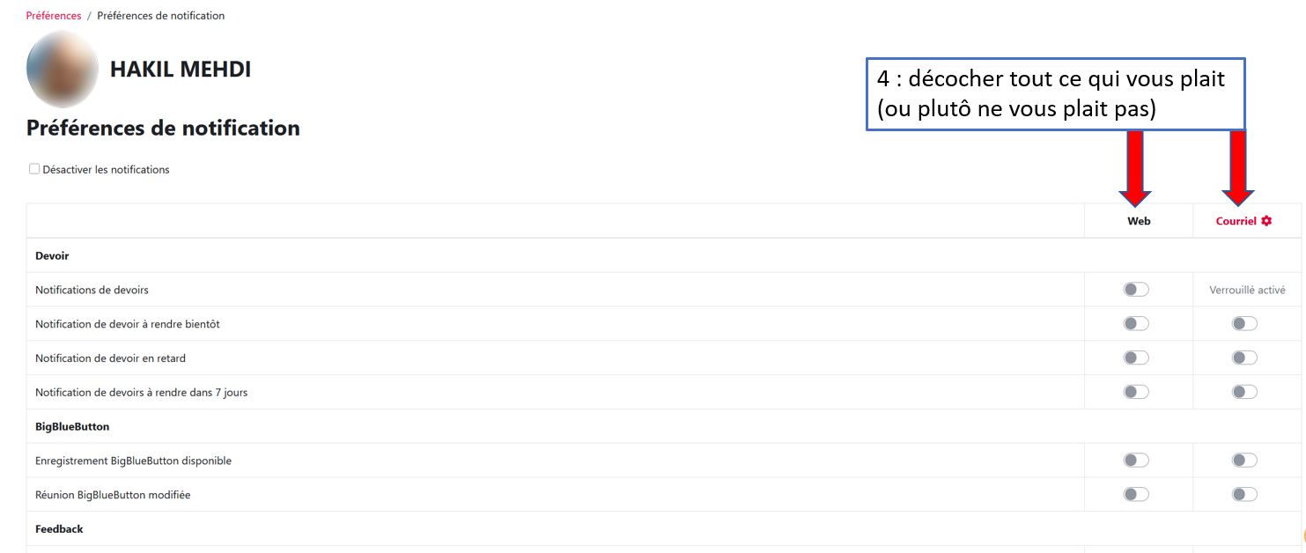This screenshot has width=1306, height=553.
Task: Toggle Courriel for devoir en retard
Action: (1244, 358)
